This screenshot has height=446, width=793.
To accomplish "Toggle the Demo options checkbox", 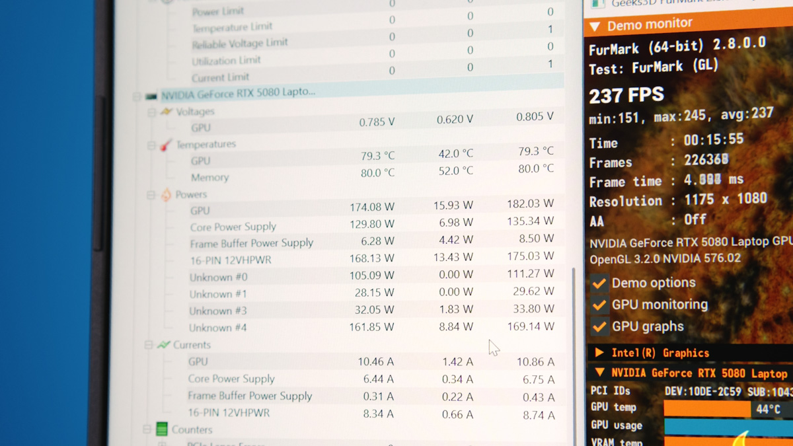I will [x=599, y=283].
